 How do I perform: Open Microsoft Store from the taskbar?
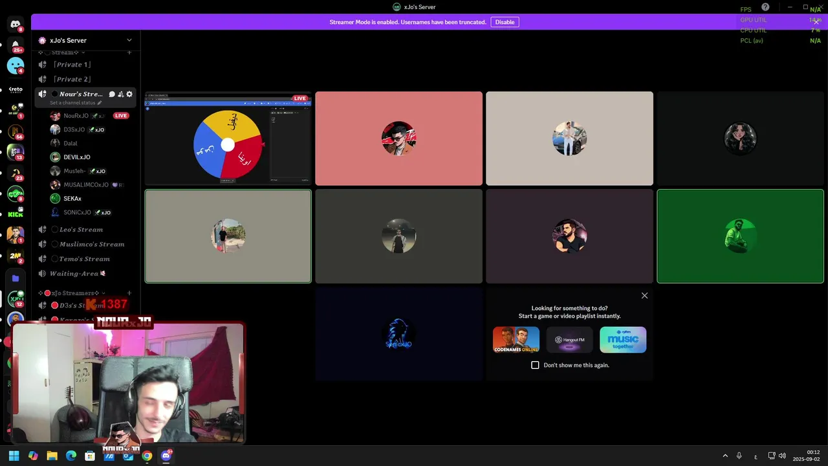pyautogui.click(x=90, y=456)
